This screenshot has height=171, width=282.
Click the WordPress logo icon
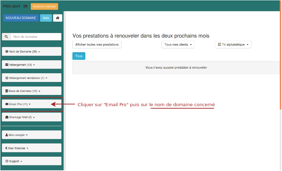click(x=7, y=78)
